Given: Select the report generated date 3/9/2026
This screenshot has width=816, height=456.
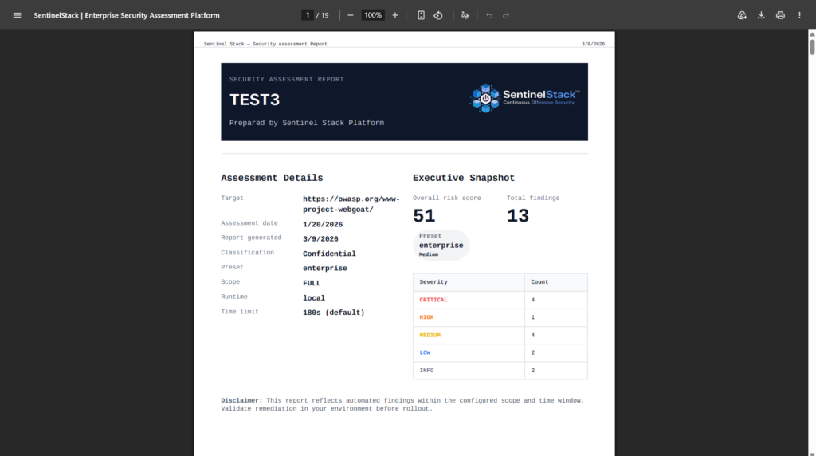Looking at the screenshot, I should pyautogui.click(x=320, y=239).
